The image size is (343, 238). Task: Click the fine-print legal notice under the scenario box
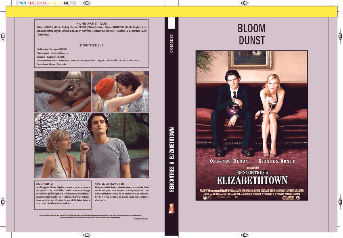pyautogui.click(x=91, y=216)
